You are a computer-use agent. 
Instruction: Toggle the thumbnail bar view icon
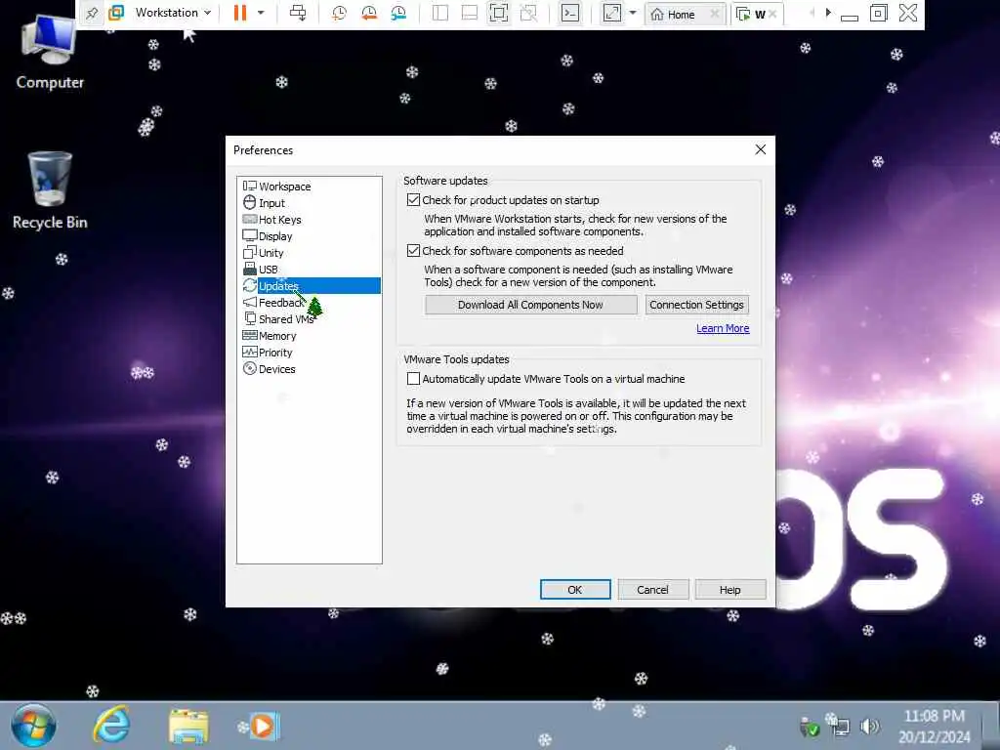[470, 13]
